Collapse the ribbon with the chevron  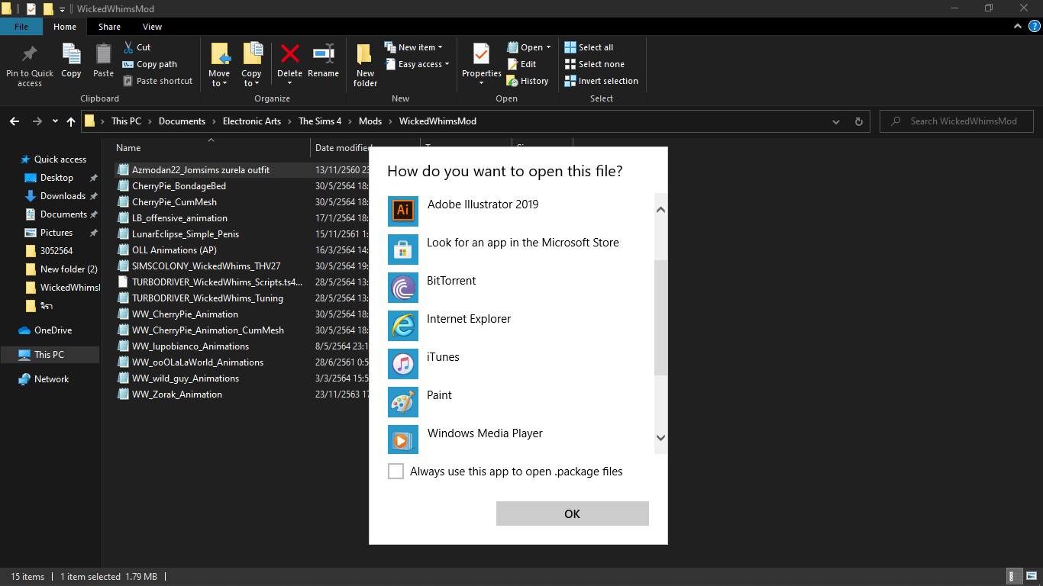(1017, 26)
